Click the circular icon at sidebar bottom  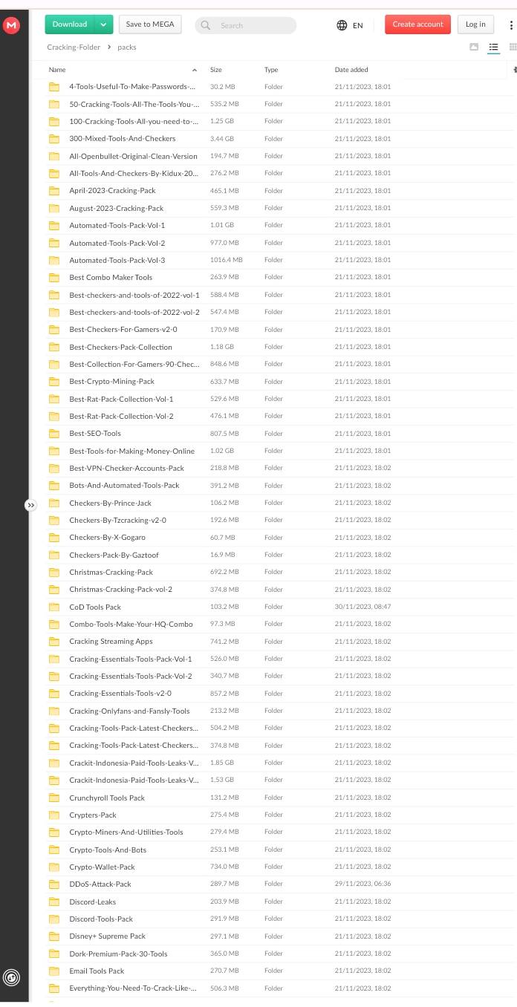click(x=11, y=978)
